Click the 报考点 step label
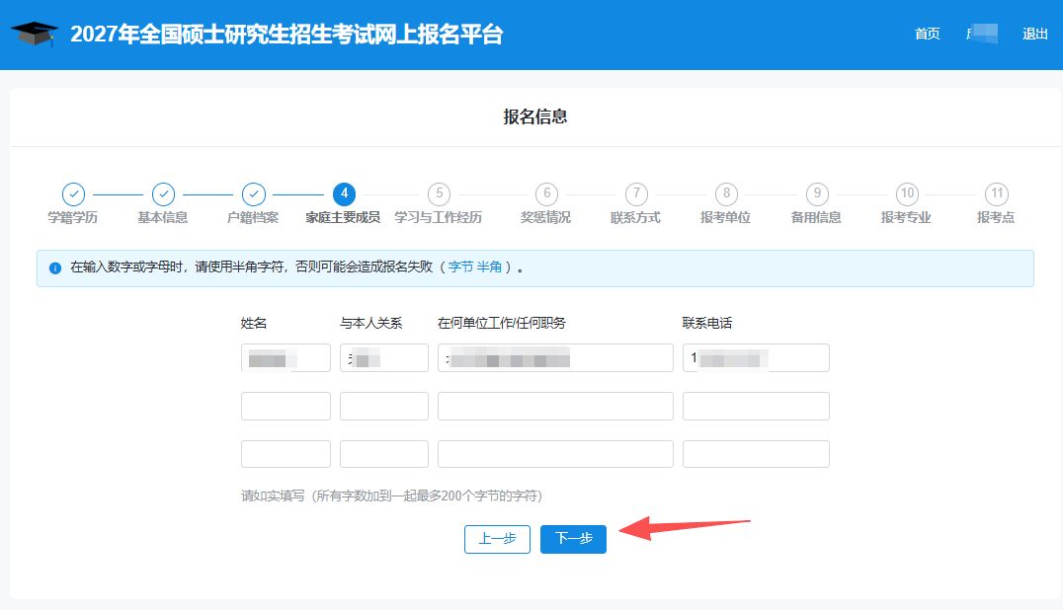Viewport: 1063px width, 610px height. point(996,217)
